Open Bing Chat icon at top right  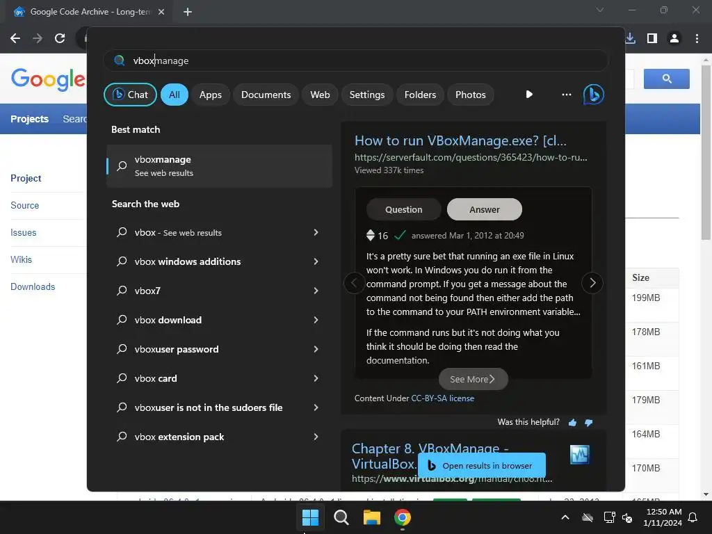coord(593,95)
